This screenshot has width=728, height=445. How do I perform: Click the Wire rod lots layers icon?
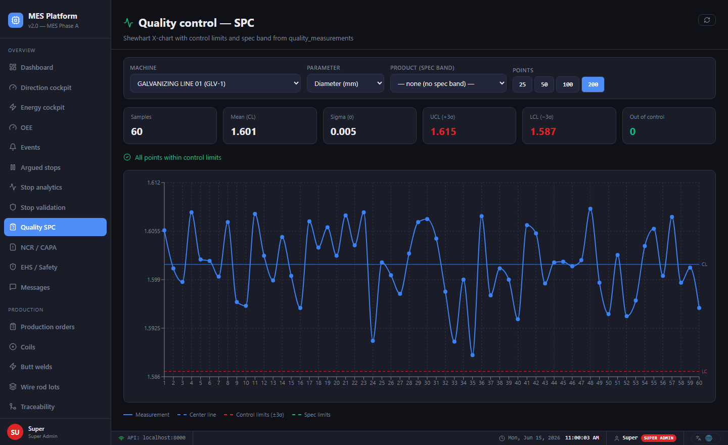pyautogui.click(x=13, y=387)
